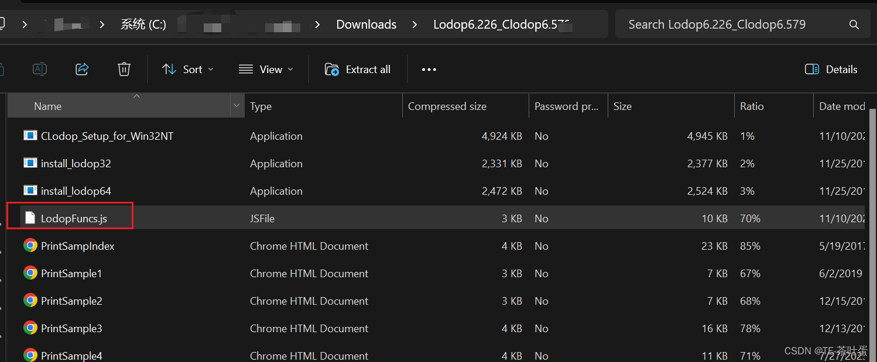Click the 70% ratio cell

pos(750,219)
